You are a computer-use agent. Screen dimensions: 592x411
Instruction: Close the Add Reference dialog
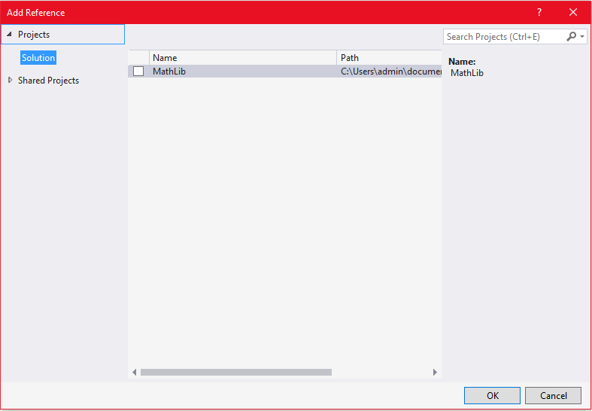(x=573, y=13)
